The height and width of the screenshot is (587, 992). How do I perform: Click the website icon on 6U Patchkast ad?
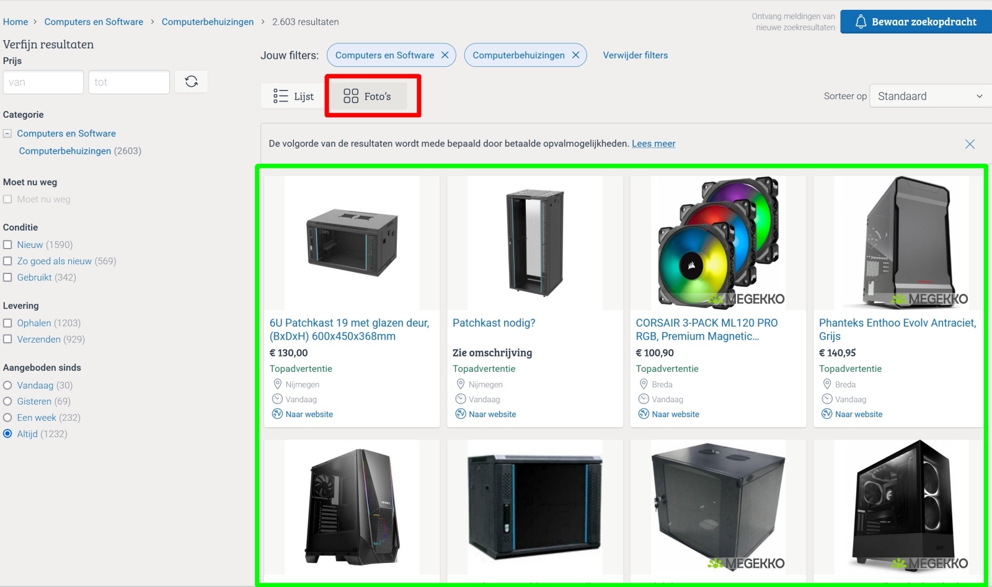[x=277, y=414]
